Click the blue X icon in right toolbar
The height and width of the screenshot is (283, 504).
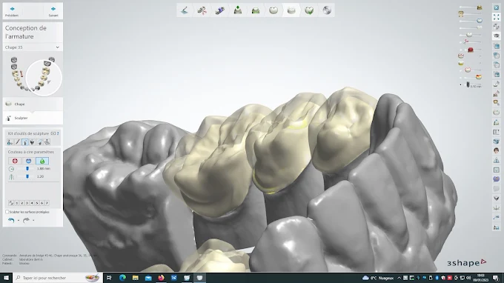(x=497, y=7)
